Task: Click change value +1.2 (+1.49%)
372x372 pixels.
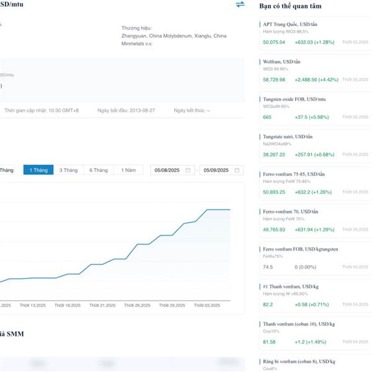Action: (x=311, y=342)
